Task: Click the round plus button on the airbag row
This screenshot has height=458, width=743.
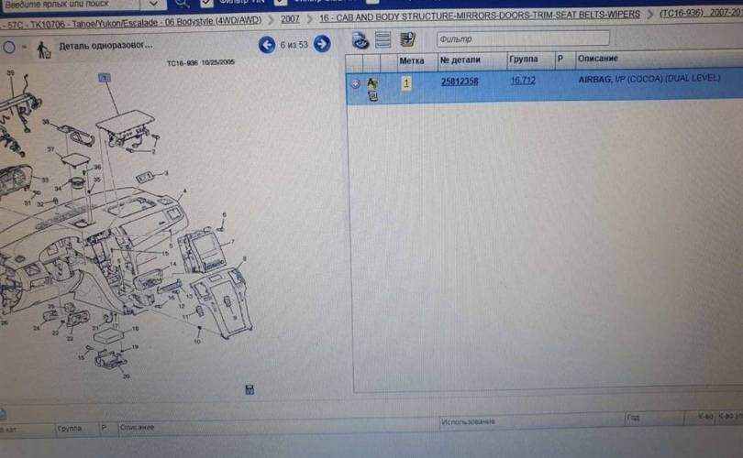Action: [x=355, y=84]
